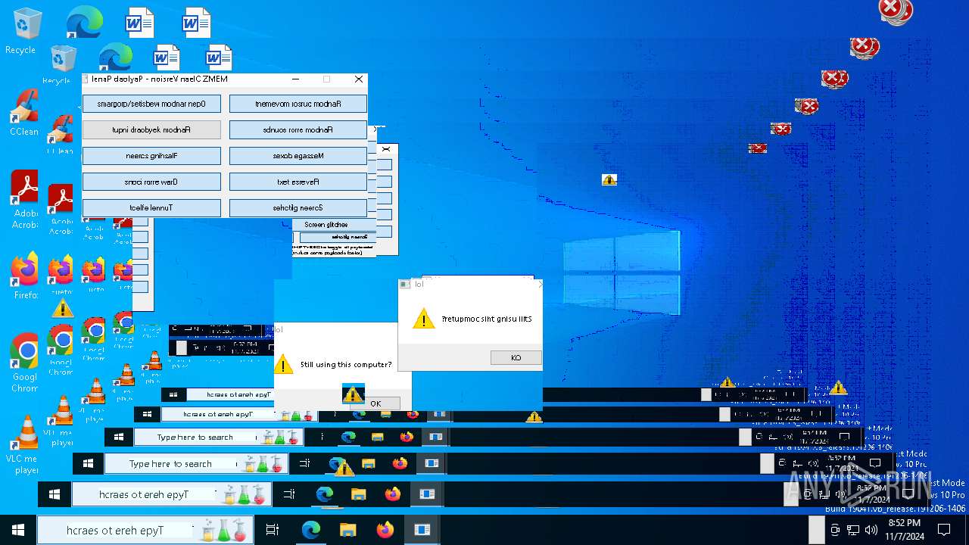The image size is (969, 545).
Task: Select the Firefox shortcut at the left screen edge
Action: coord(25,276)
